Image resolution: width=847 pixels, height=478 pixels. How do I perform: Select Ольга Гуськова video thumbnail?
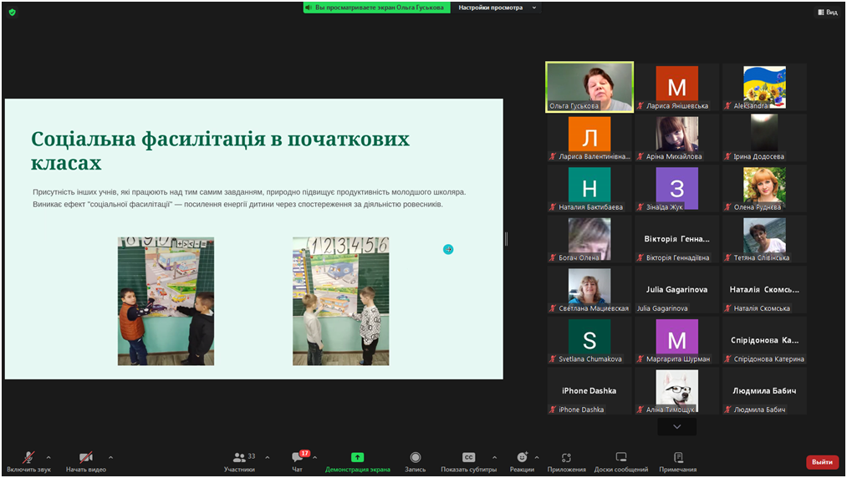tap(589, 87)
